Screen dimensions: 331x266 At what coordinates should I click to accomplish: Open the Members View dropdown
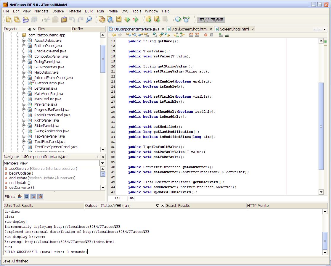(102, 163)
